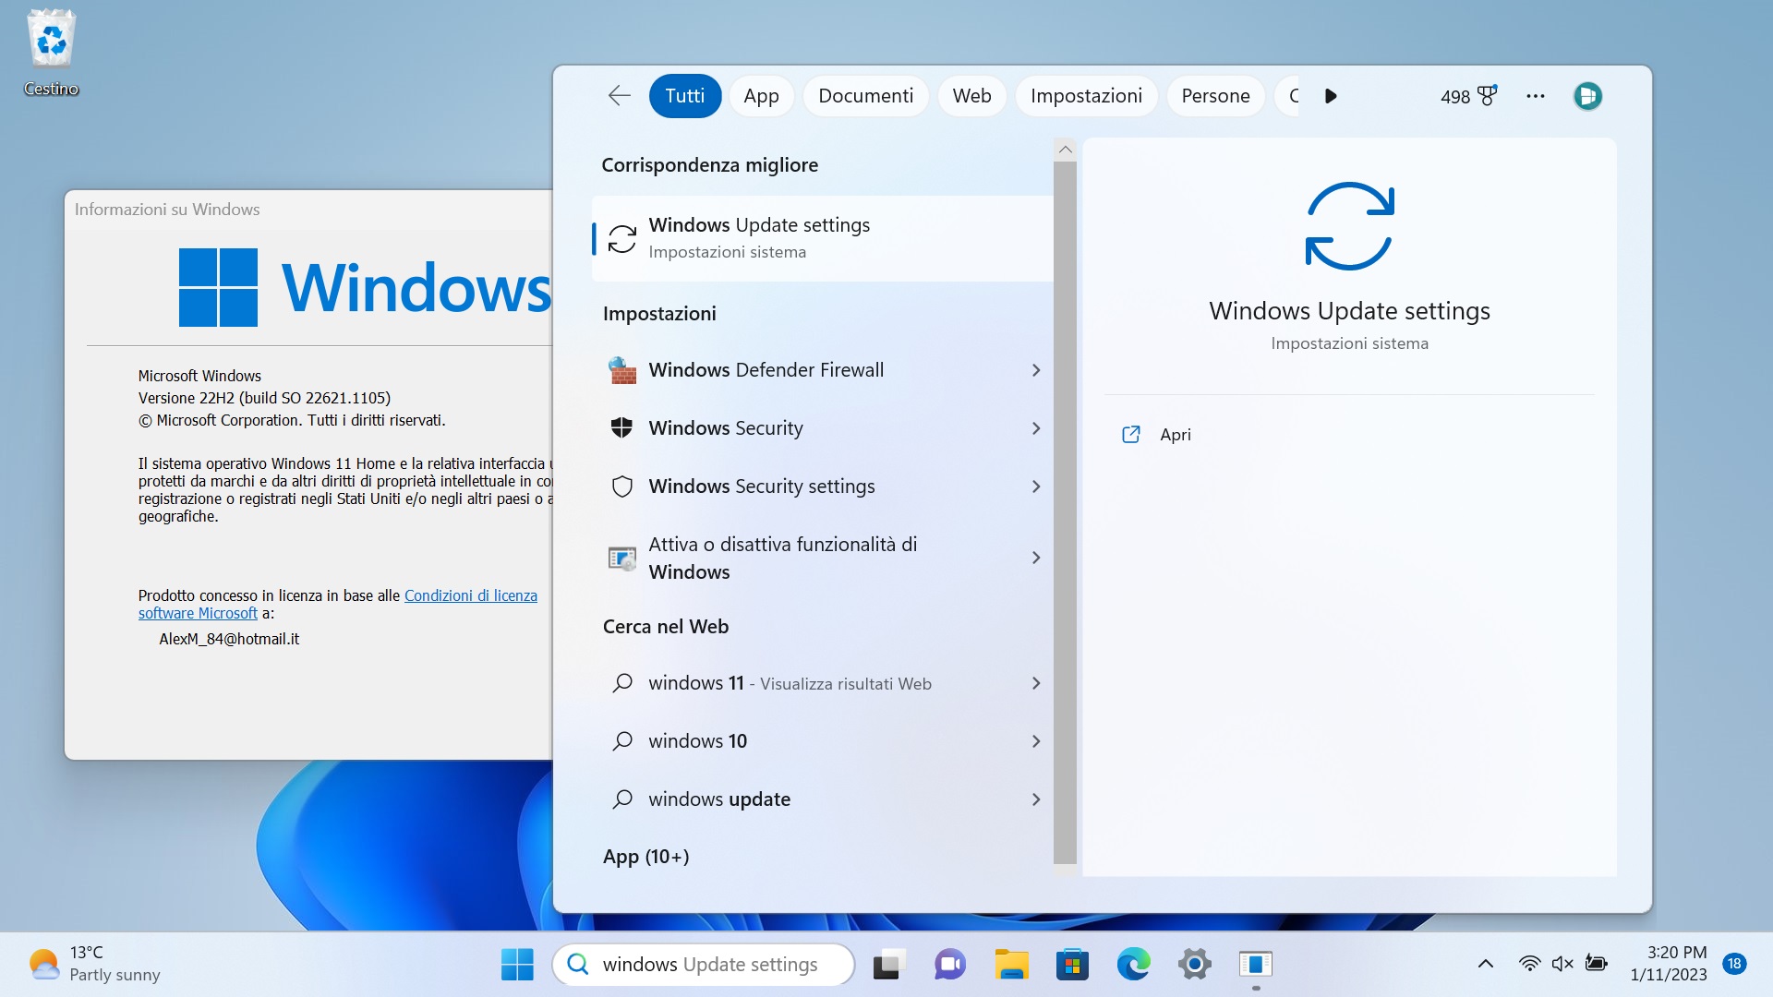Open the windows 11 web search result
The image size is (1773, 997).
point(822,683)
